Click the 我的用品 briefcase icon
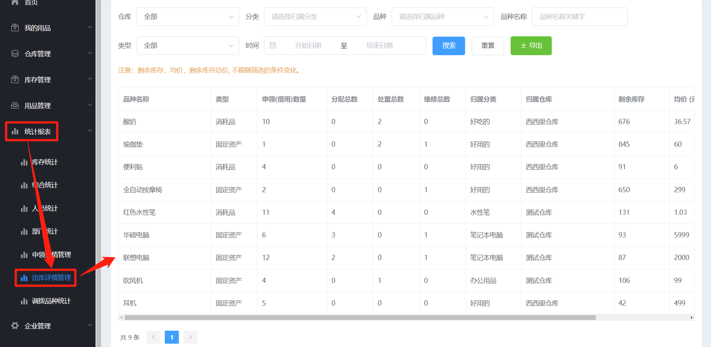The height and width of the screenshot is (347, 711). [x=15, y=28]
